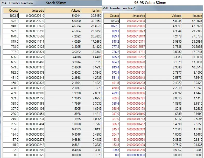Select red count cell 347.6
This screenshot has width=204, height=158.
click(112, 114)
